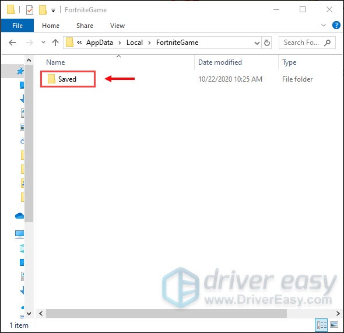Image resolution: width=344 pixels, height=333 pixels.
Task: Select Quick access star in sidebar
Action: 20,71
